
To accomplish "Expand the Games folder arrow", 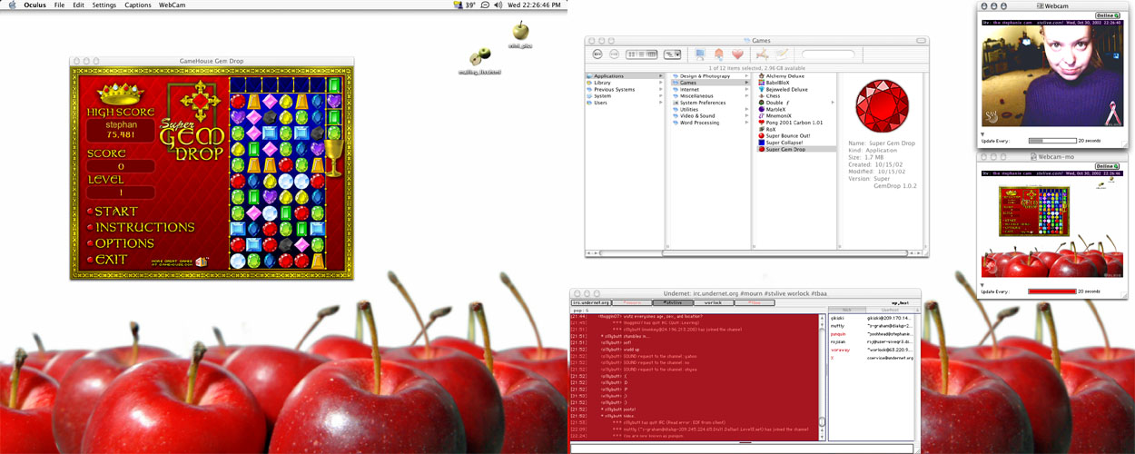I will point(748,83).
